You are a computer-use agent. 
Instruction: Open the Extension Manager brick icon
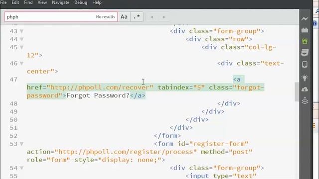pos(305,30)
